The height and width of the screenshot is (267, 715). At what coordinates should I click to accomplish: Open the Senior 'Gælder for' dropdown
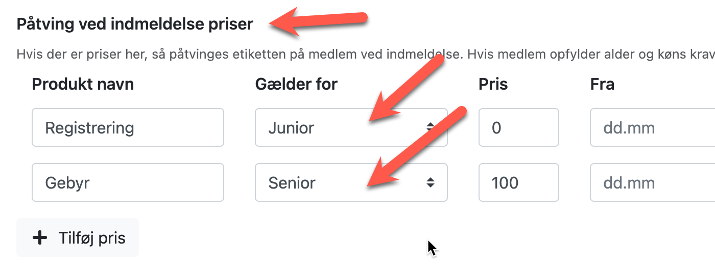coord(317,182)
